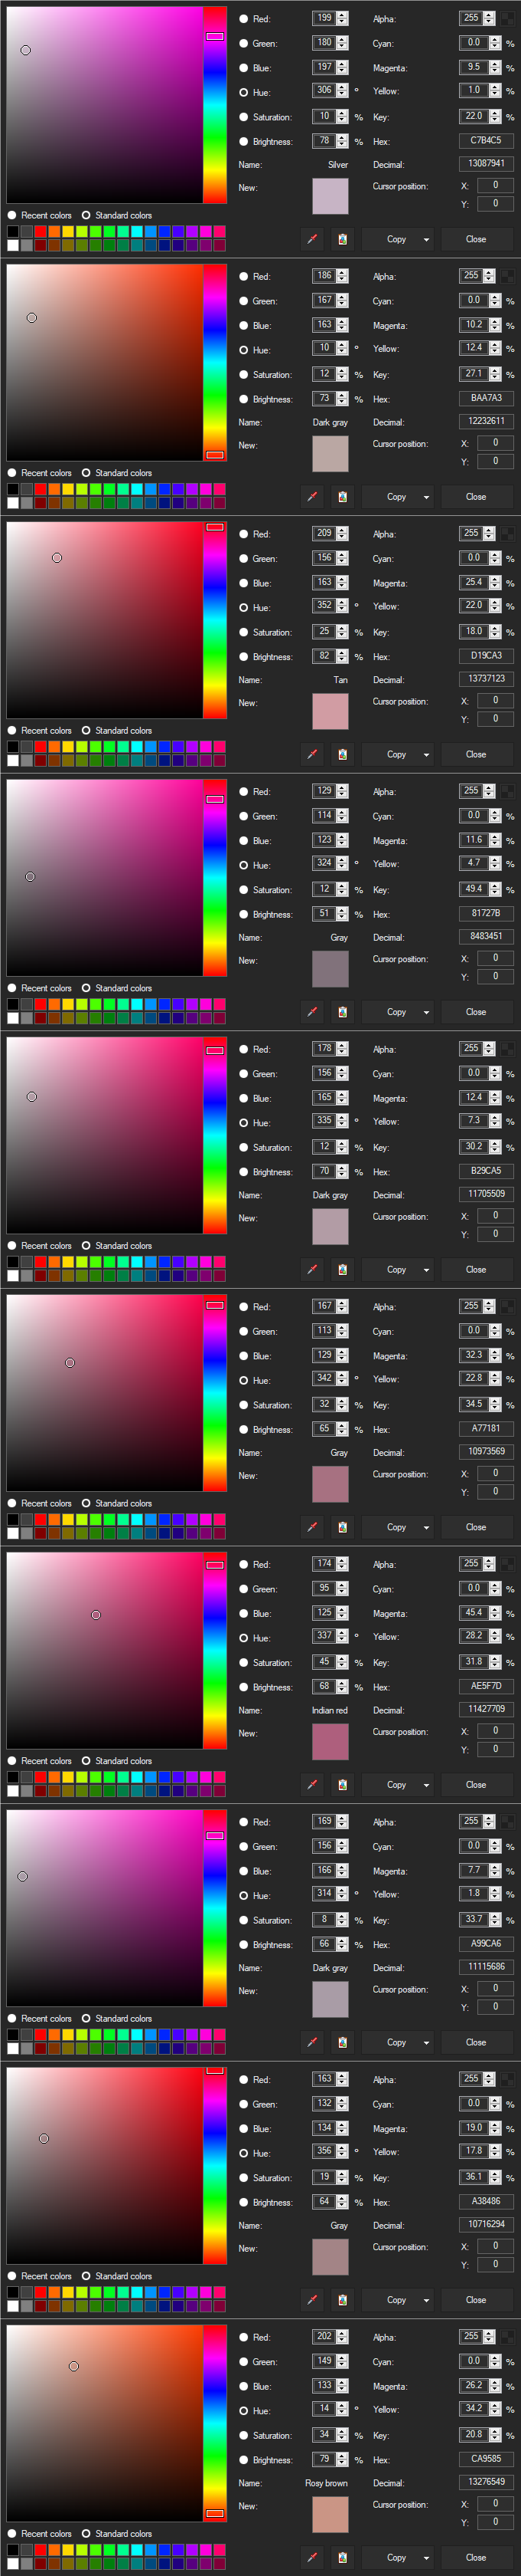Click the Close button in the D19CA3 dialog
The height and width of the screenshot is (2576, 521).
click(476, 754)
